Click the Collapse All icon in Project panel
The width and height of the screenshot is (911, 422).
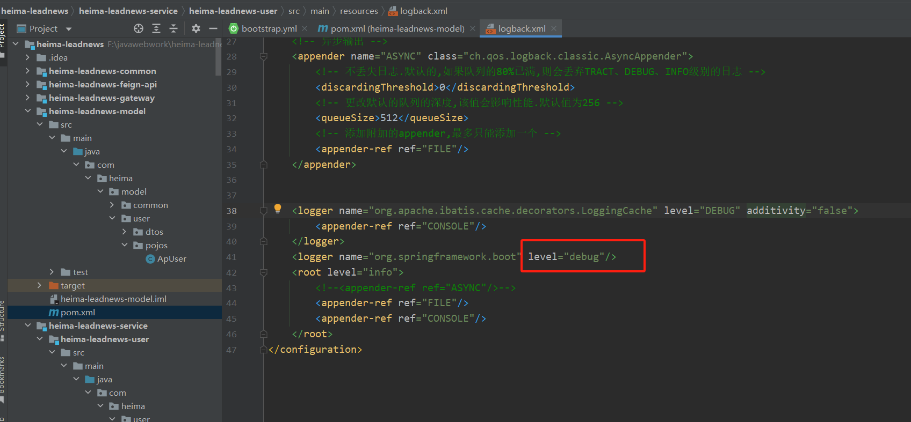coord(173,28)
